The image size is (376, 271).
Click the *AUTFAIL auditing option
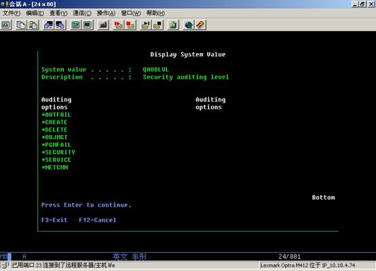click(56, 115)
